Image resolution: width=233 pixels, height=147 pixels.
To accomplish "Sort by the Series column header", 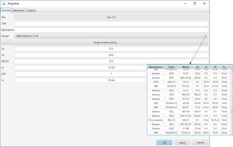I will tap(171, 67).
